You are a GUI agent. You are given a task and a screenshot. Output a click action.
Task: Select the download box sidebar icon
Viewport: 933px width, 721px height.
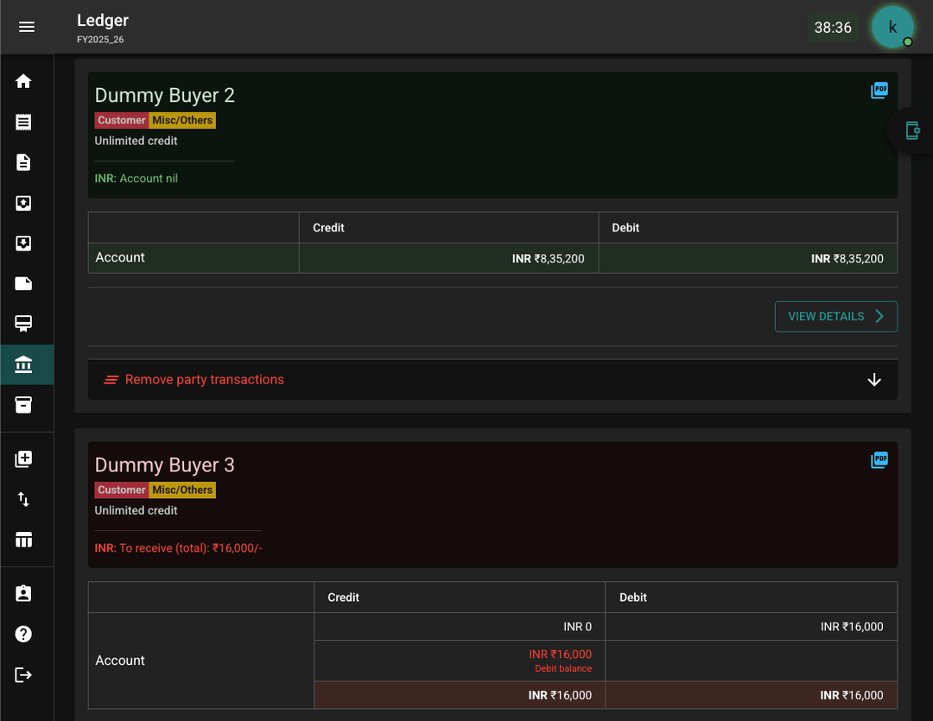click(x=23, y=243)
